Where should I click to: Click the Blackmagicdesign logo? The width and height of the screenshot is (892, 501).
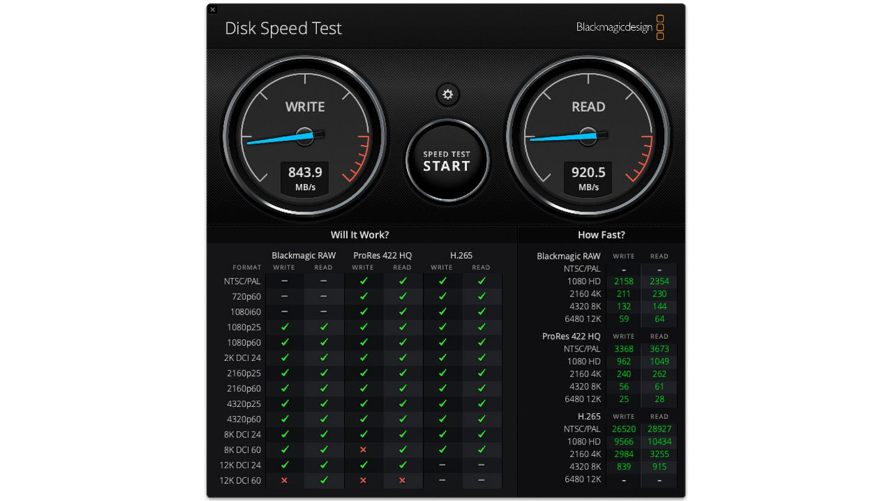[620, 27]
